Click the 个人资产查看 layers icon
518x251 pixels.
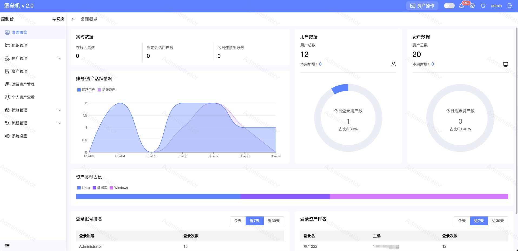pos(7,97)
